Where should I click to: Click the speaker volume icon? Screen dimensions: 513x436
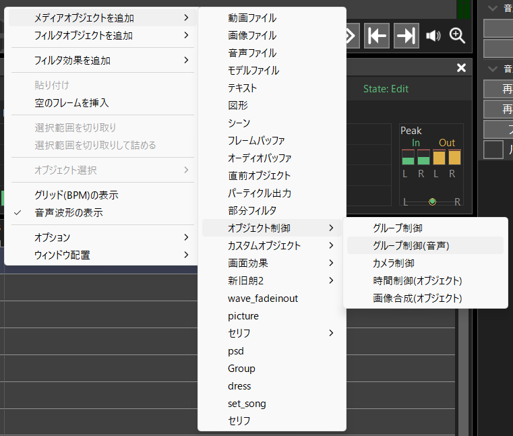tap(433, 36)
